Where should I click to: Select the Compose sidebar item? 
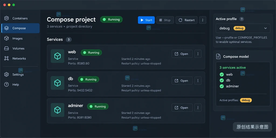(20, 28)
